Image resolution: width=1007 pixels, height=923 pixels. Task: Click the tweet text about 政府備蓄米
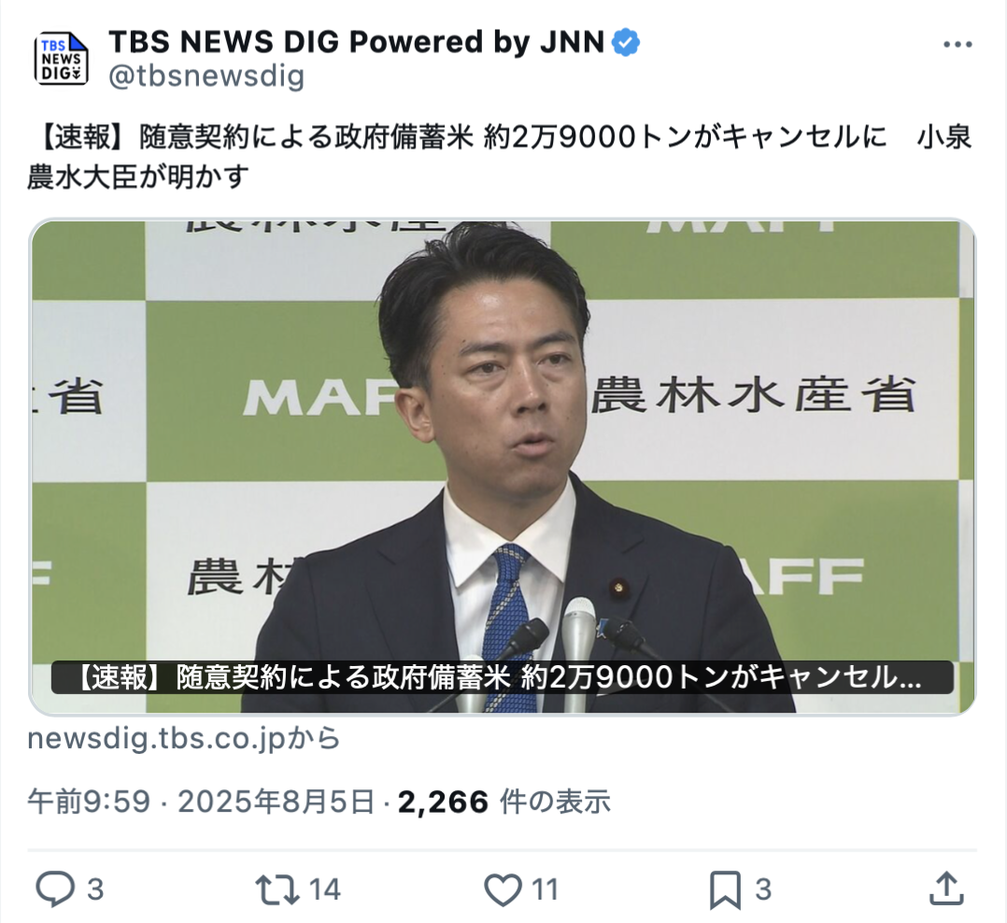pyautogui.click(x=500, y=157)
